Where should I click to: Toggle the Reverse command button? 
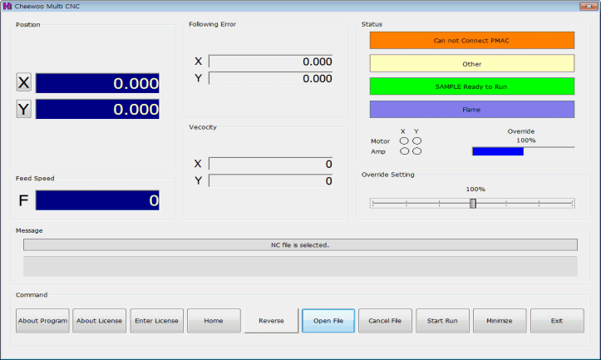(271, 321)
